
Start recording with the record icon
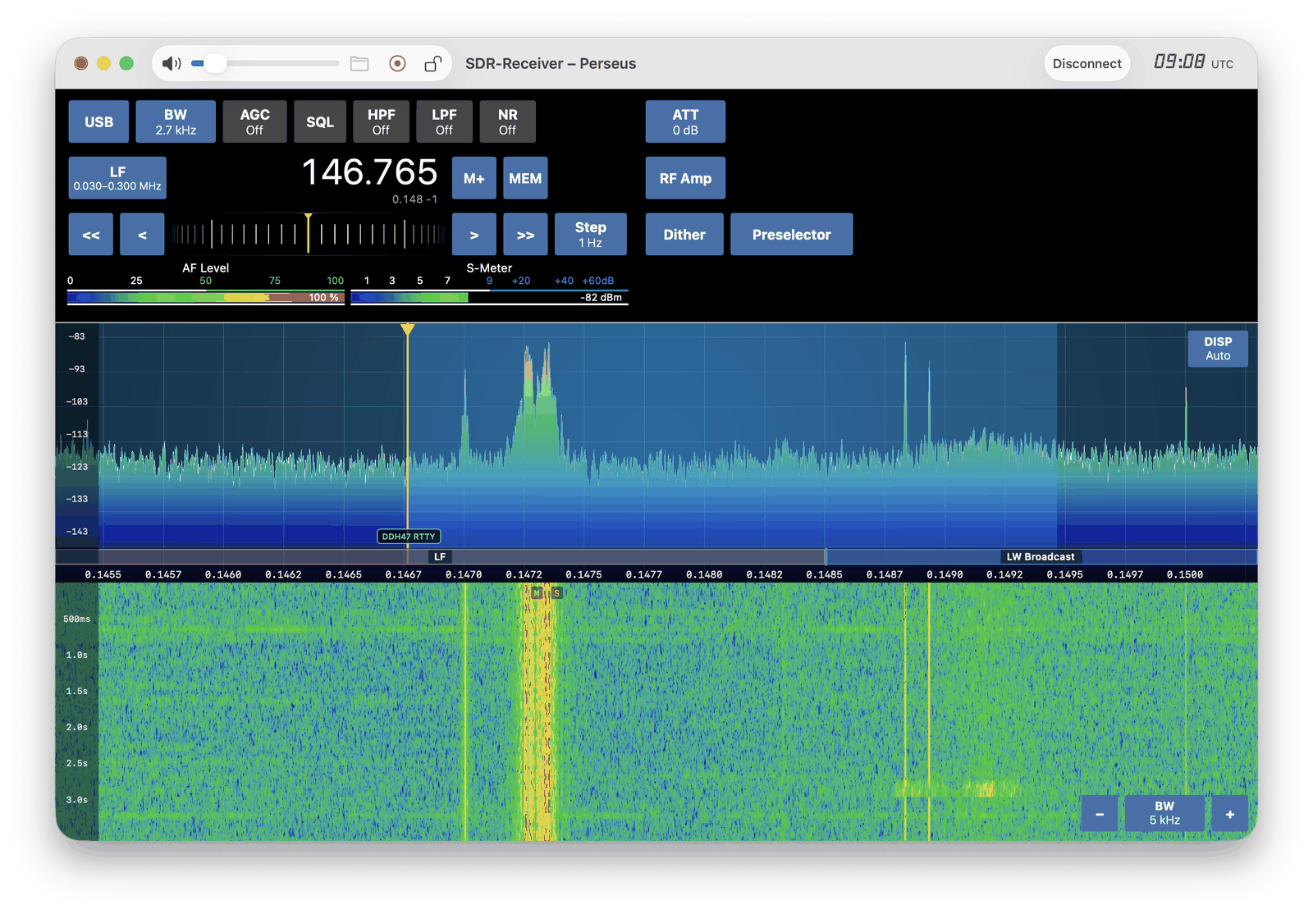397,63
